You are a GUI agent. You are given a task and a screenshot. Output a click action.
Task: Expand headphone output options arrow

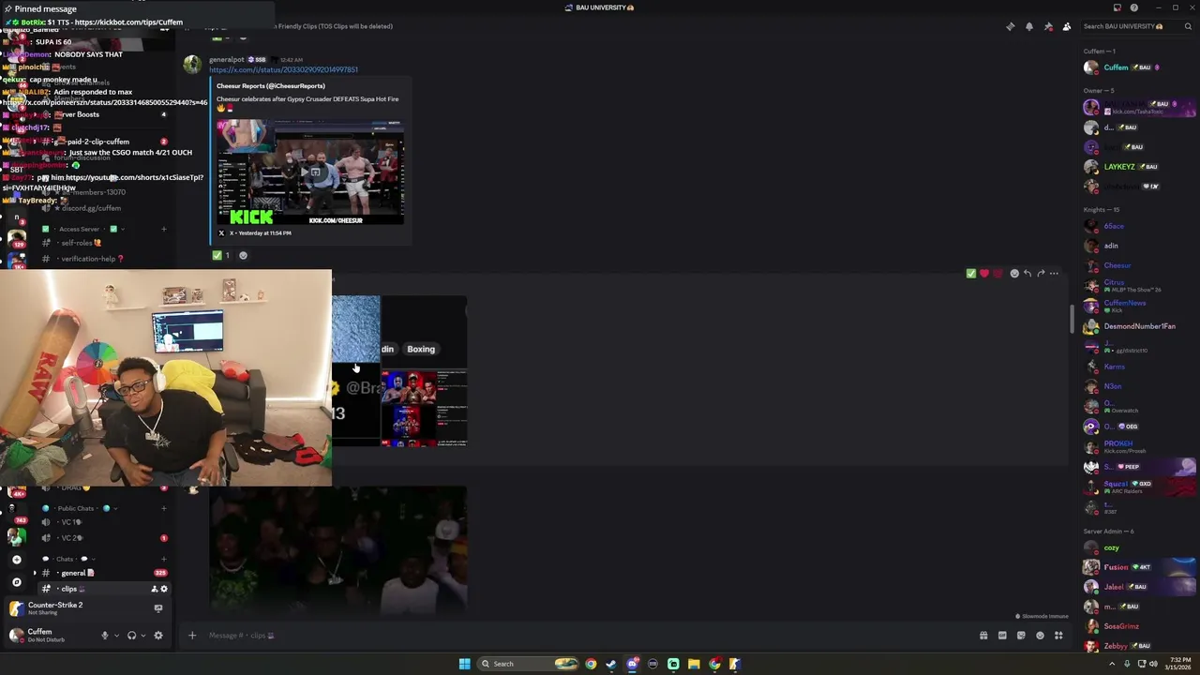[142, 636]
